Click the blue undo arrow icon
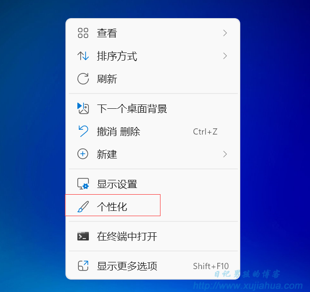The height and width of the screenshot is (292, 310). coord(83,131)
